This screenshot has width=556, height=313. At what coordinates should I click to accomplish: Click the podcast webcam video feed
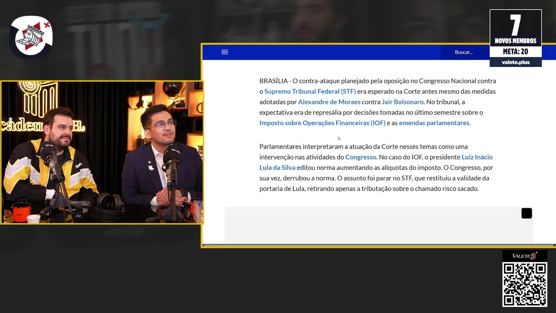(102, 152)
